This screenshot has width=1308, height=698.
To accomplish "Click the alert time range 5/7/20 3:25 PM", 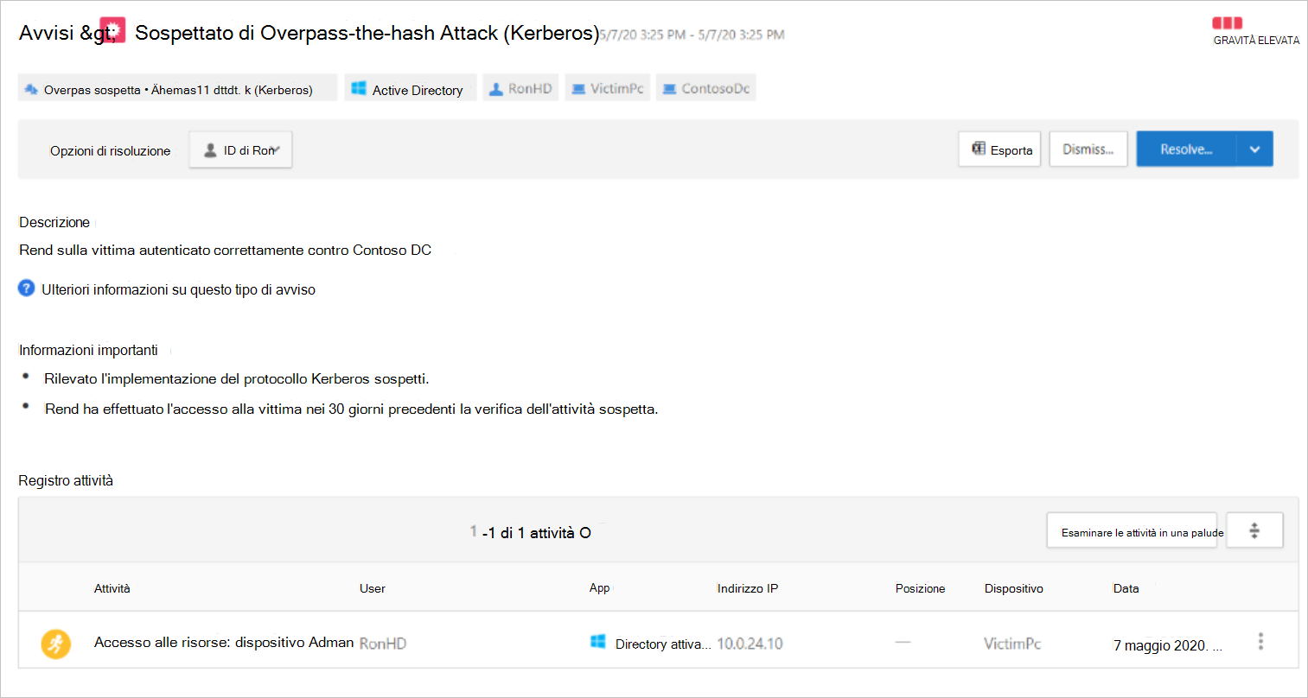I will point(692,35).
